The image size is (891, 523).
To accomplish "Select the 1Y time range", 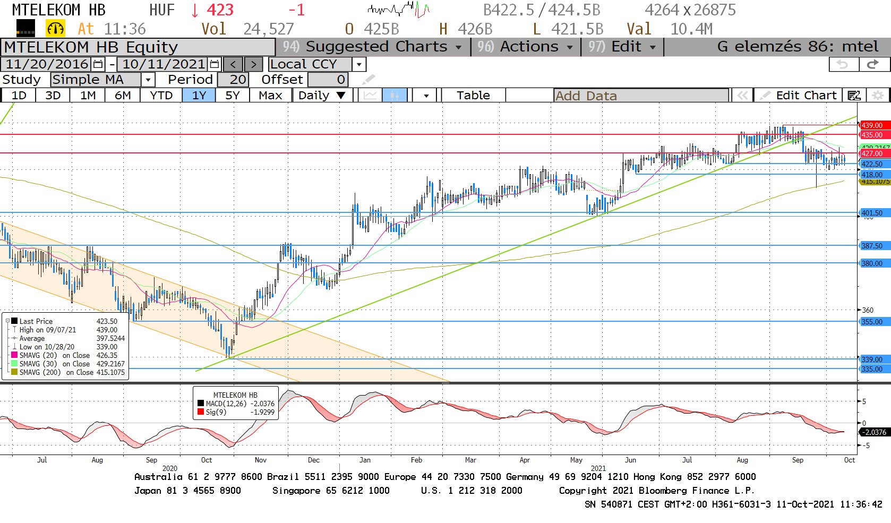I will pyautogui.click(x=199, y=95).
